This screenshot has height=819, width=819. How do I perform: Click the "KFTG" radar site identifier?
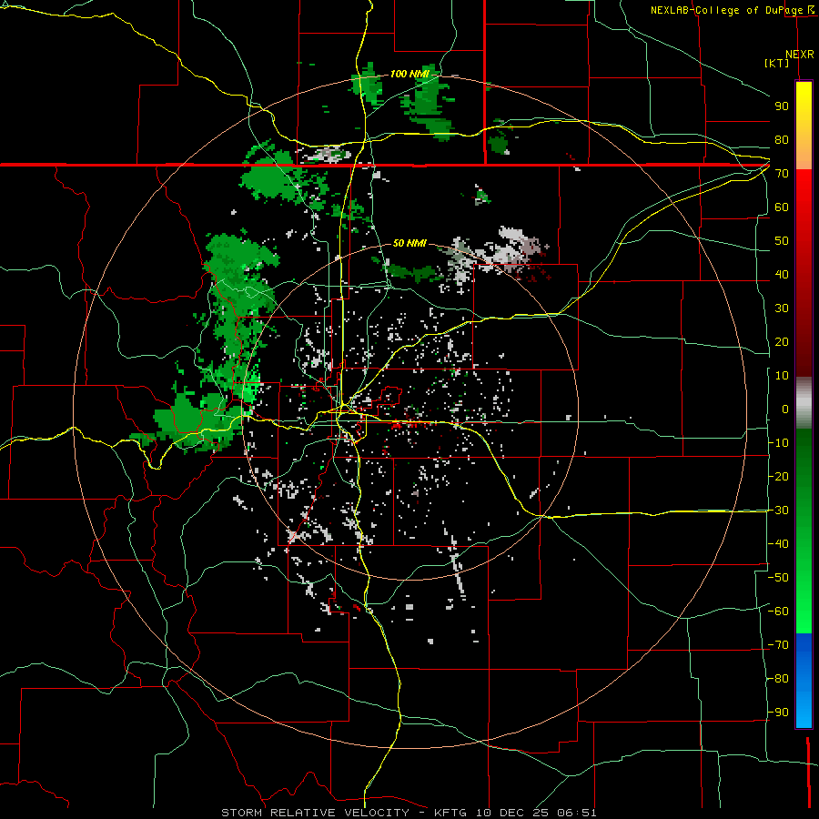[x=452, y=813]
